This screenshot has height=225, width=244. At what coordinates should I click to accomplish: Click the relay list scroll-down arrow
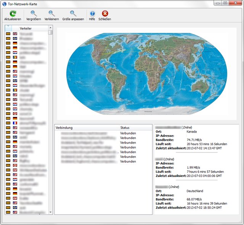(50, 212)
